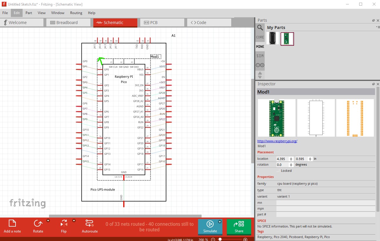Click the Raspberry PI Pico label
380x241 pixels.
124,79
